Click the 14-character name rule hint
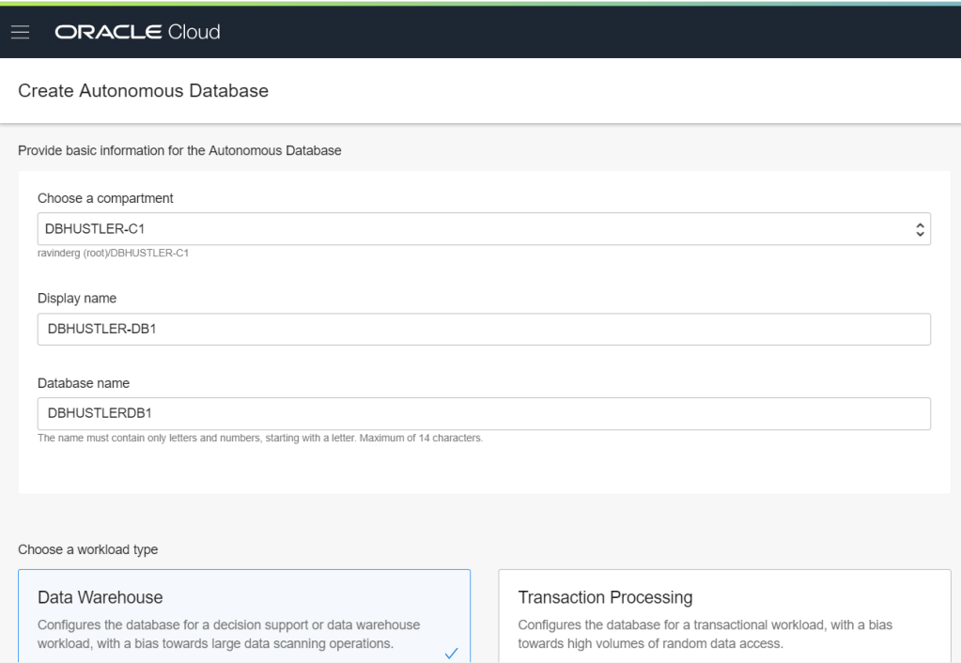Viewport: 961px width, 663px height. point(259,439)
